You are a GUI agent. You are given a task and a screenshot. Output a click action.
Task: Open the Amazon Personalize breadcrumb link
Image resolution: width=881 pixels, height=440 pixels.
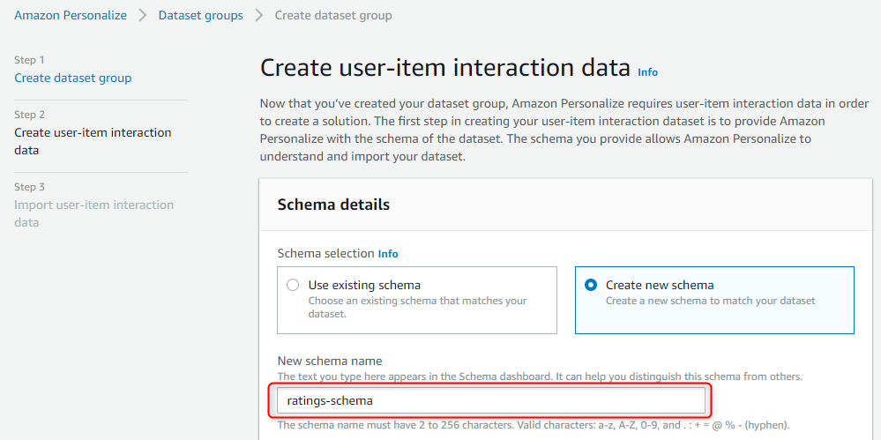(x=71, y=15)
